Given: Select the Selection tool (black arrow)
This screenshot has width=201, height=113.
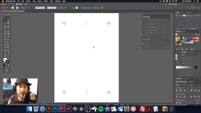Looking at the screenshot, I should pos(5,21).
